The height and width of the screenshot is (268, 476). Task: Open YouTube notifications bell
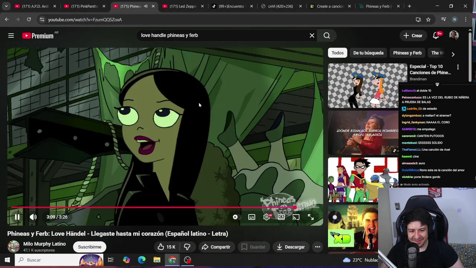(436, 35)
